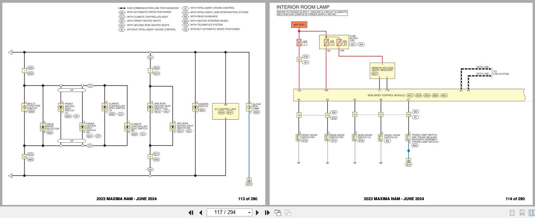Click the E30 connector label
The height and width of the screenshot is (218, 535).
click(306, 57)
